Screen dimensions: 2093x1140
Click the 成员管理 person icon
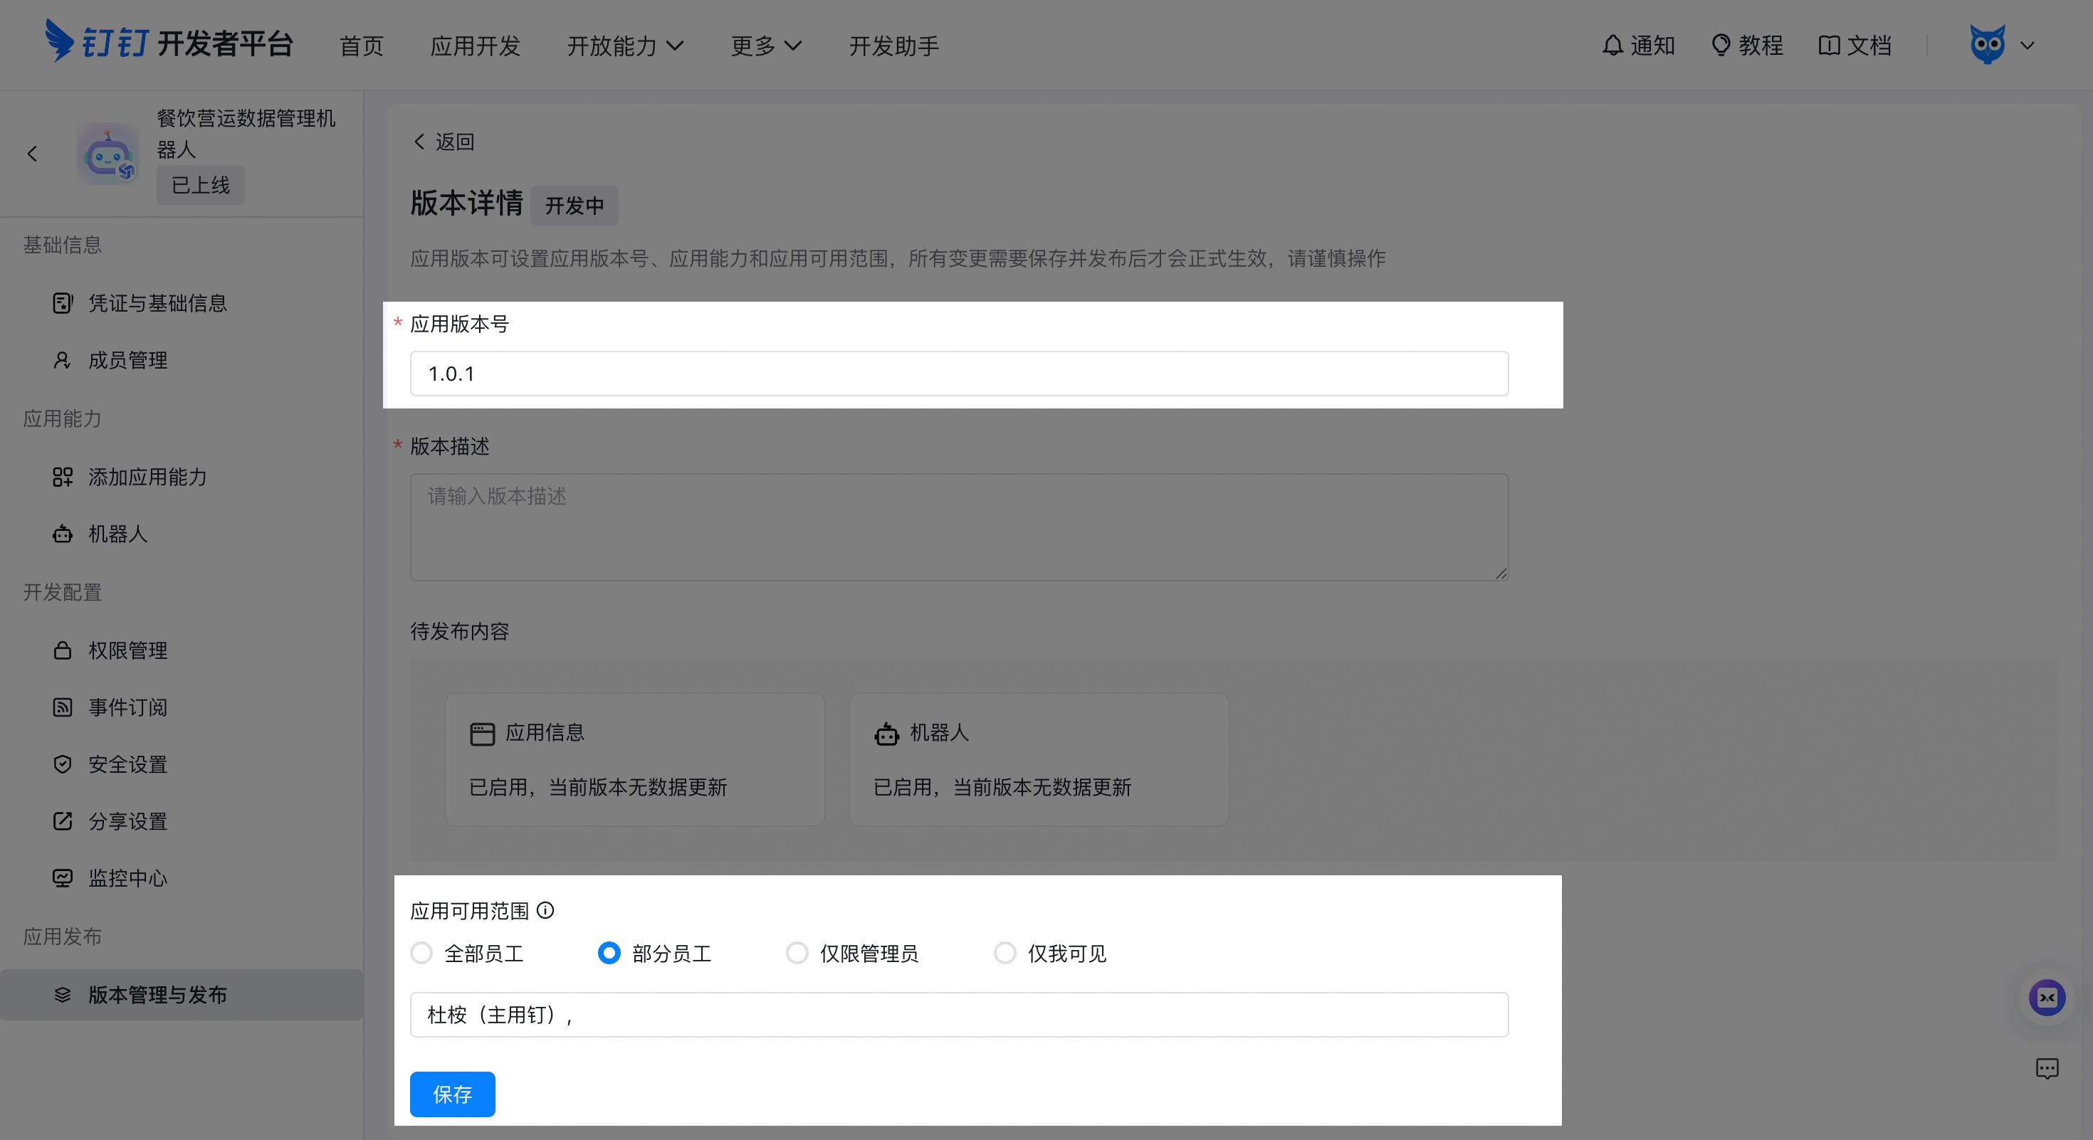point(63,359)
